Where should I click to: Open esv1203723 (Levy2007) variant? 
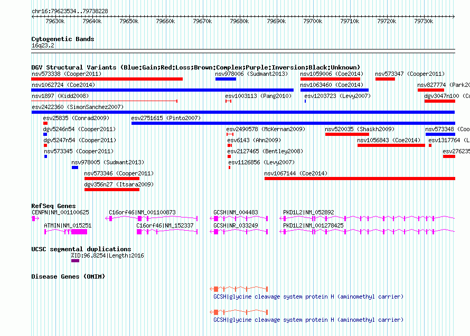pyautogui.click(x=337, y=96)
